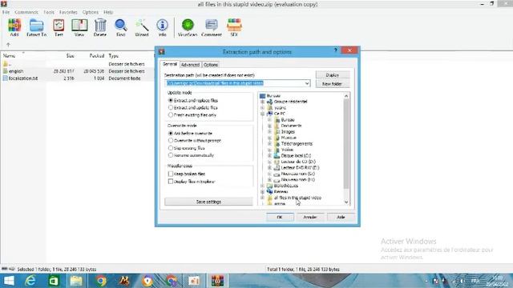Open the Wizard wand toolbar icon
This screenshot has width=513, height=288.
(142, 26)
